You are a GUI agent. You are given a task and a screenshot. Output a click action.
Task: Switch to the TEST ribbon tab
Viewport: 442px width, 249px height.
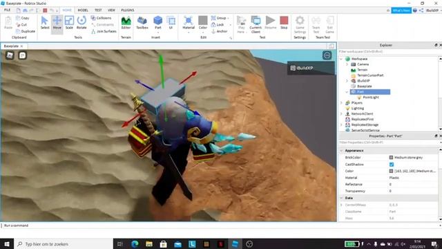tap(98, 10)
